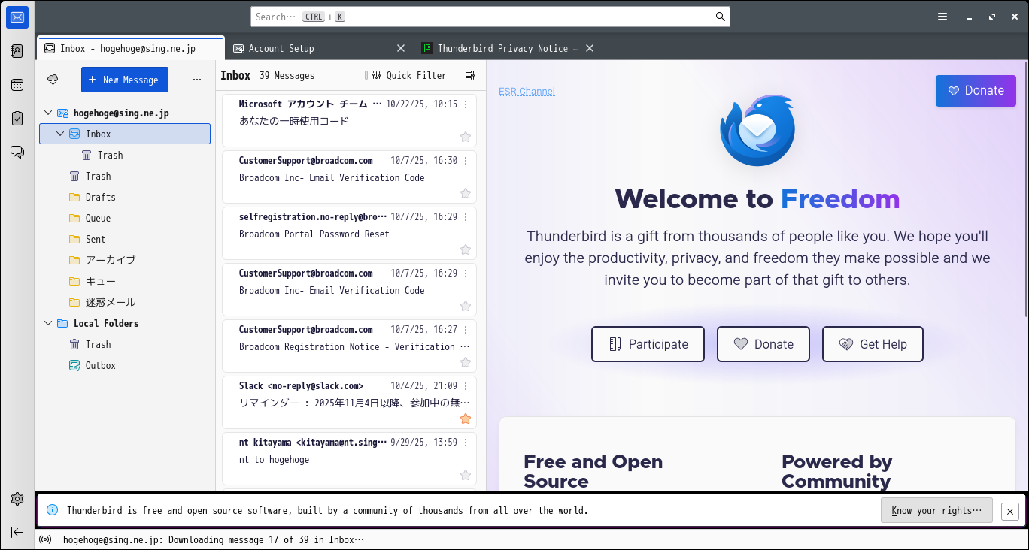Switch to the Inbox - hogehoge@sing.ne.jp tab
The image size is (1029, 550).
(130, 48)
